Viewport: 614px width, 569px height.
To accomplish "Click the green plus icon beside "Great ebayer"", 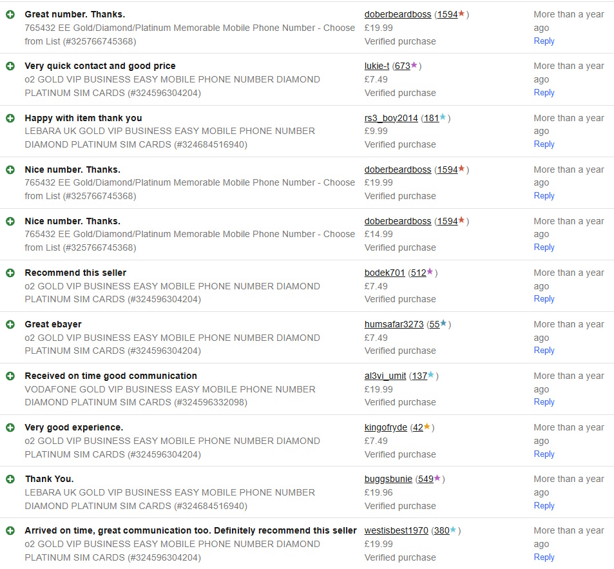I will coord(10,324).
